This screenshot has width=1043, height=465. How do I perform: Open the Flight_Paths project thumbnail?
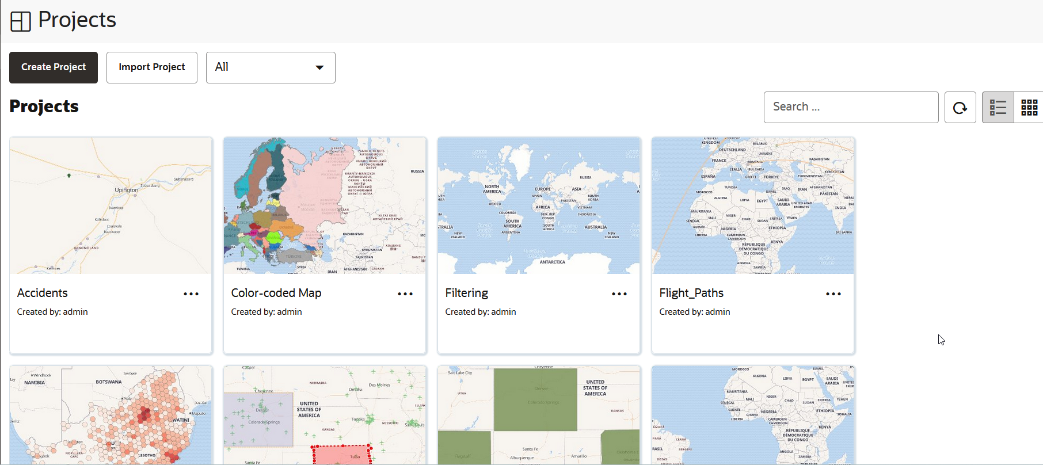(753, 205)
